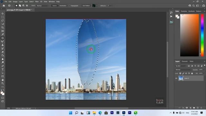The width and height of the screenshot is (206, 116).
Task: Toggle Lock All padlock
Action: [x=192, y=73]
